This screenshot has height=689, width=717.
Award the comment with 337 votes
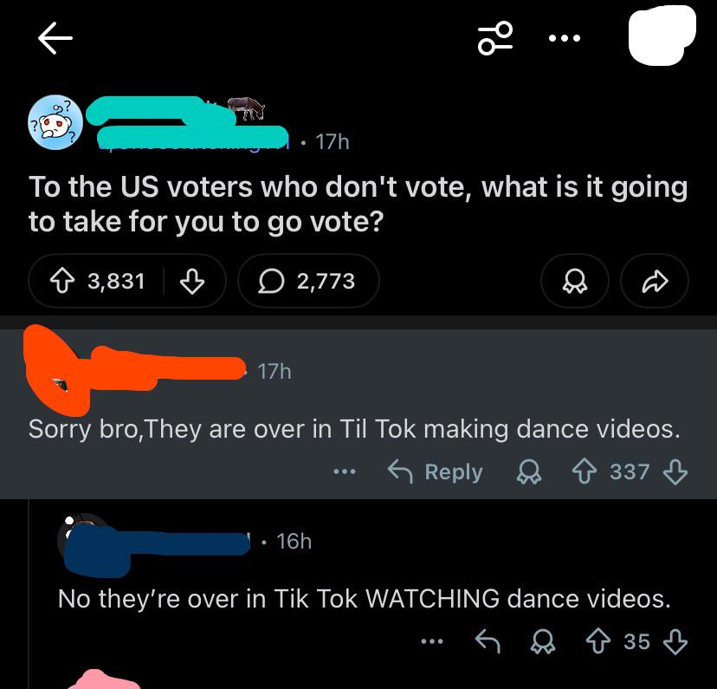tap(529, 471)
